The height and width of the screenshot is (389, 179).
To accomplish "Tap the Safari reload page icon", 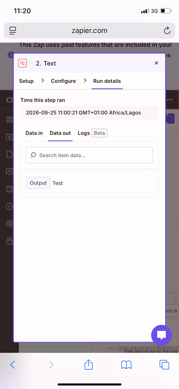I will point(167,30).
